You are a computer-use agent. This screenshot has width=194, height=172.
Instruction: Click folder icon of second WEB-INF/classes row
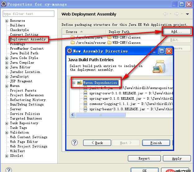tap(109, 43)
